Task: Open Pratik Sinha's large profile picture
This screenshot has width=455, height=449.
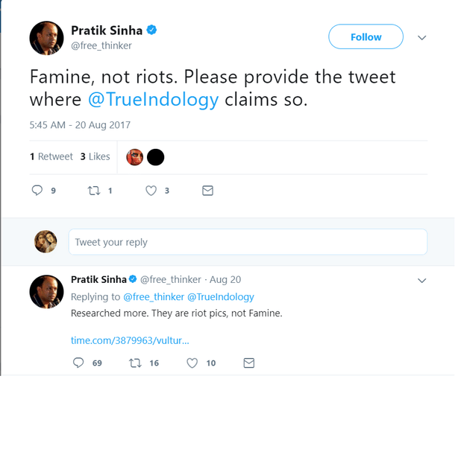Action: click(46, 37)
